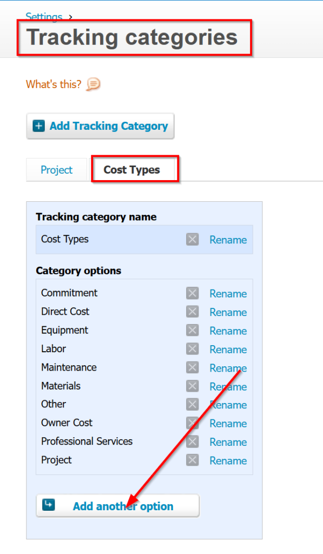Remove the Project category option X icon
This screenshot has height=554, width=323.
(x=192, y=460)
